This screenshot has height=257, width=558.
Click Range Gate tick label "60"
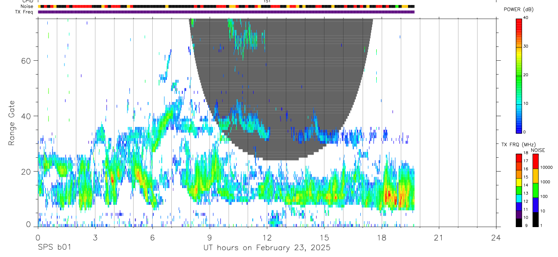(x=26, y=61)
